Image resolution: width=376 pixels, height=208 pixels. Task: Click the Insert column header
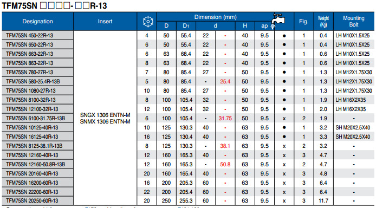[105, 21]
